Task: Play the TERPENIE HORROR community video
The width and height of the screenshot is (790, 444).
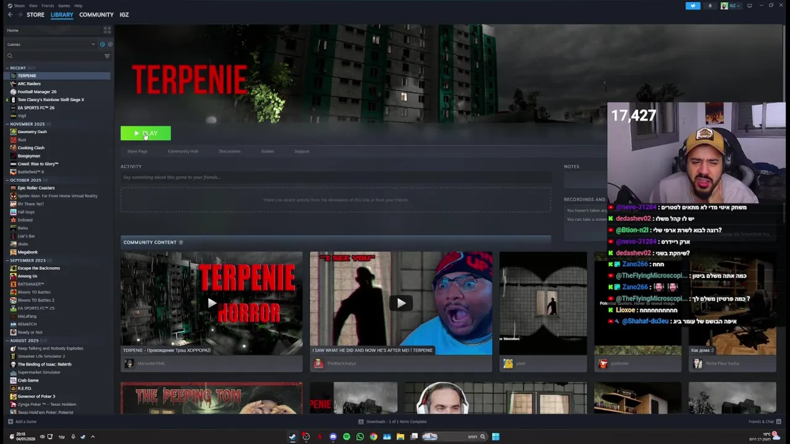Action: [212, 303]
